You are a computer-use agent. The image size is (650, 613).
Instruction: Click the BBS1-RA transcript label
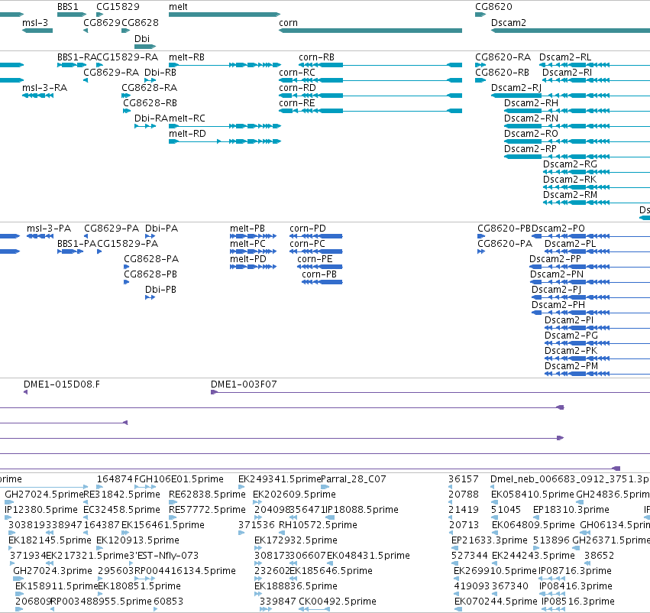pos(76,57)
